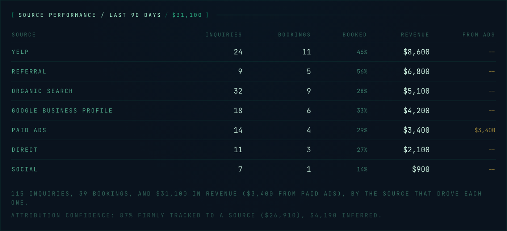Click the BOOKINGS column header

click(x=294, y=35)
